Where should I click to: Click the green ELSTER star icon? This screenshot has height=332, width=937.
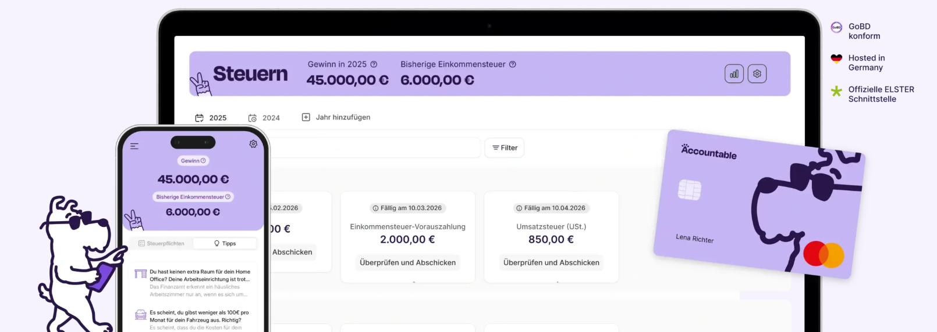[x=836, y=91]
